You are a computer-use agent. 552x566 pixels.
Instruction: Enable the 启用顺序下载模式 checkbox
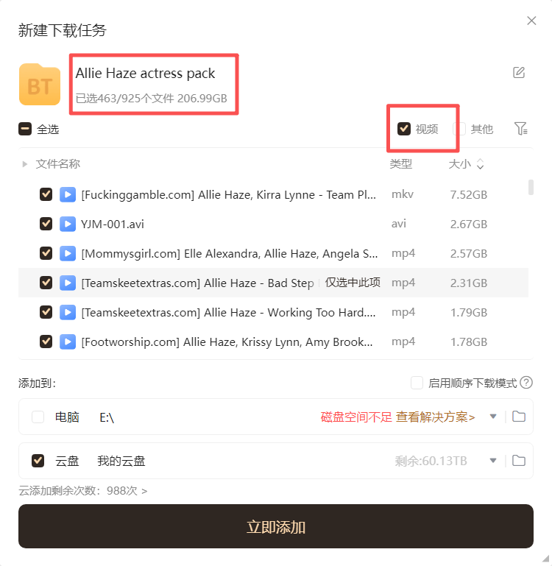tap(417, 383)
